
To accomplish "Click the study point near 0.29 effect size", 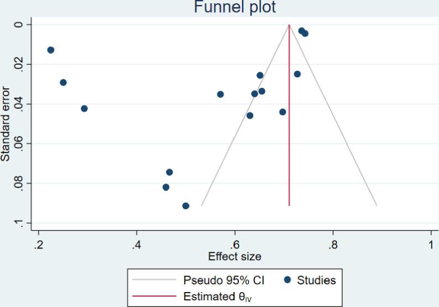I will click(x=84, y=108).
